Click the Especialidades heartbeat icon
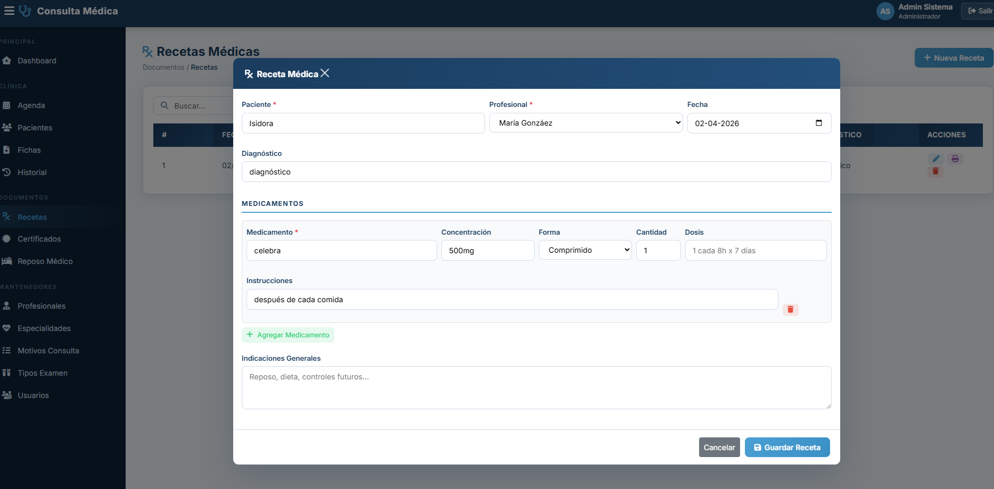 [6, 328]
